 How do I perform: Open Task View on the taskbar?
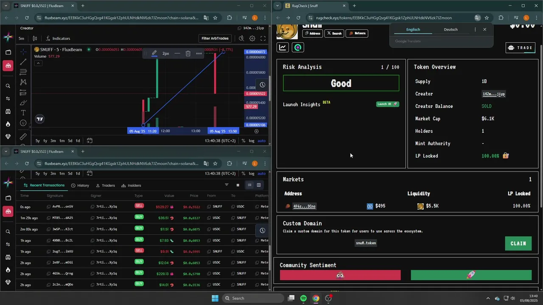(x=291, y=298)
